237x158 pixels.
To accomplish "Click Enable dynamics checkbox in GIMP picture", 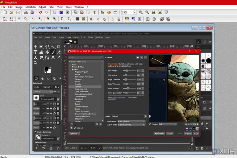I will pos(35,132).
